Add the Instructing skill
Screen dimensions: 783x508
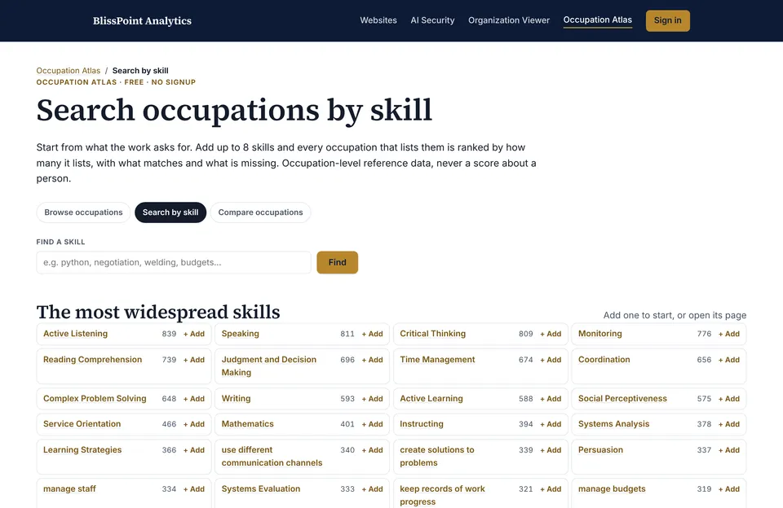coord(551,424)
